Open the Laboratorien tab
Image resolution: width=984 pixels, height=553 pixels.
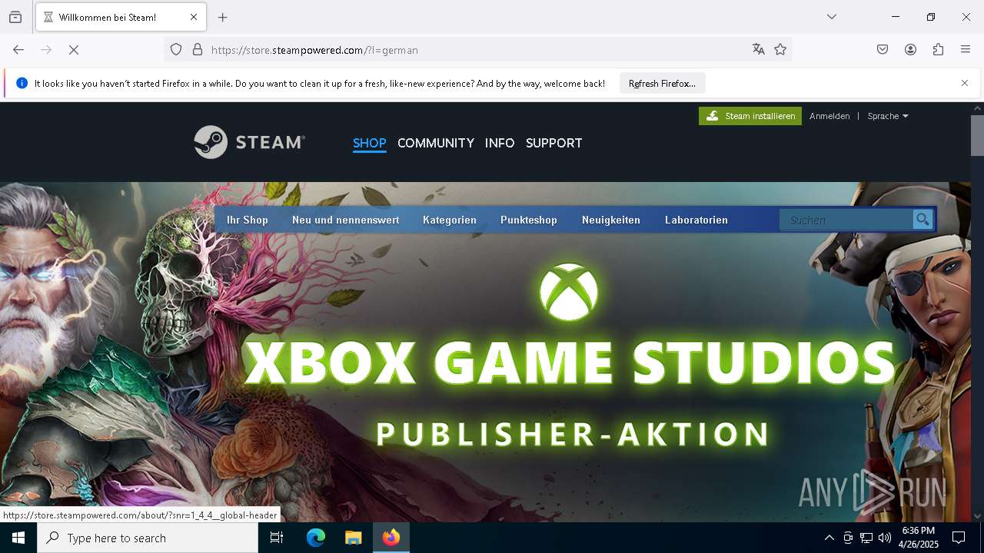coord(696,220)
